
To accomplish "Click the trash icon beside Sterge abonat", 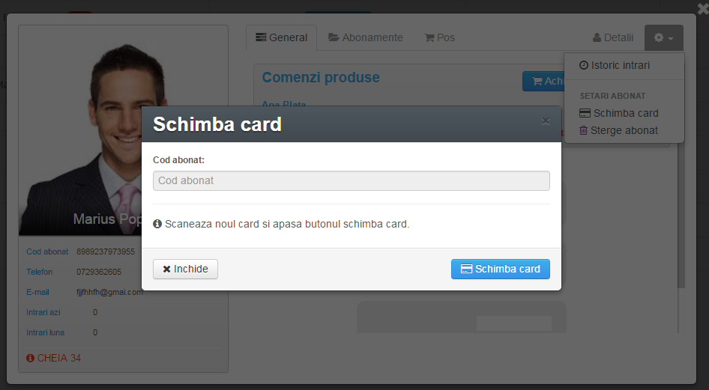I will [x=583, y=130].
